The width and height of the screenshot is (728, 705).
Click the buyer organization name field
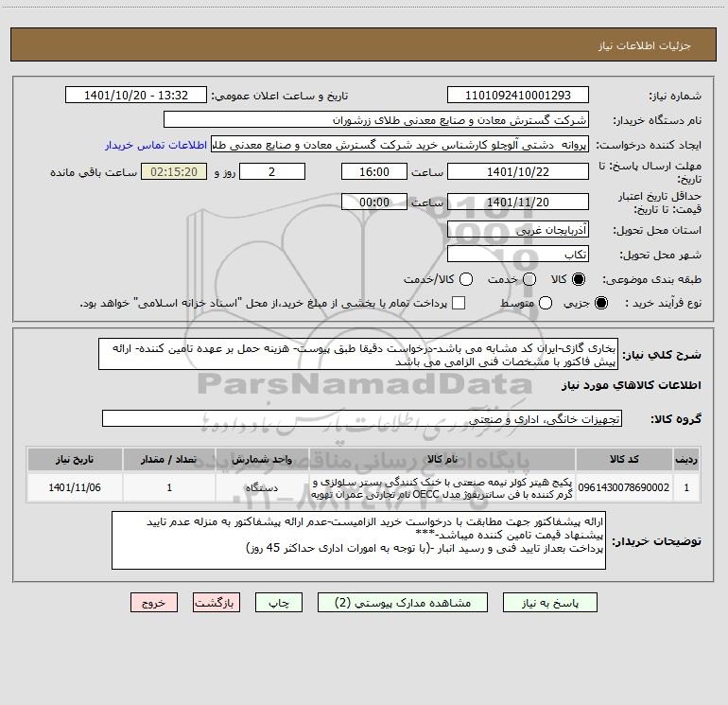376,120
